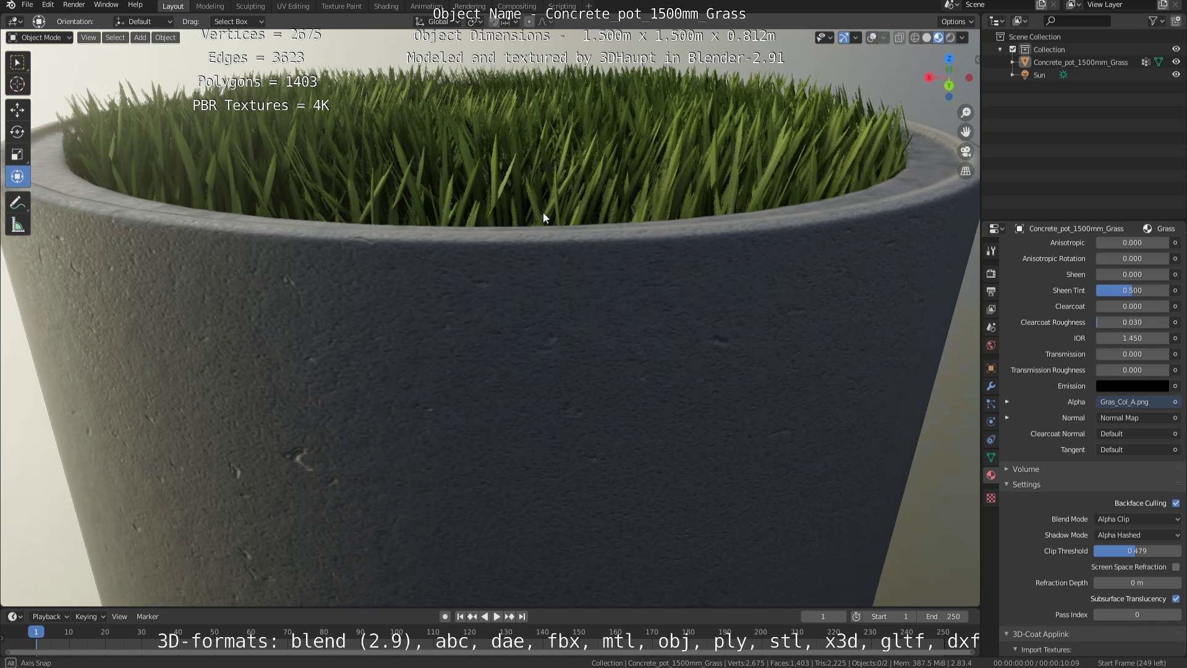Image resolution: width=1187 pixels, height=668 pixels.
Task: Open the Output properties tab
Action: pyautogui.click(x=991, y=291)
